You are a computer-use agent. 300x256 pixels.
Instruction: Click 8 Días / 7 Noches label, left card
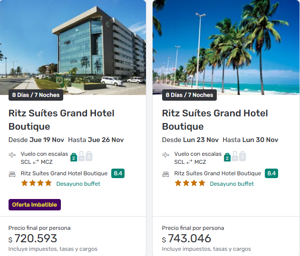[x=36, y=95]
